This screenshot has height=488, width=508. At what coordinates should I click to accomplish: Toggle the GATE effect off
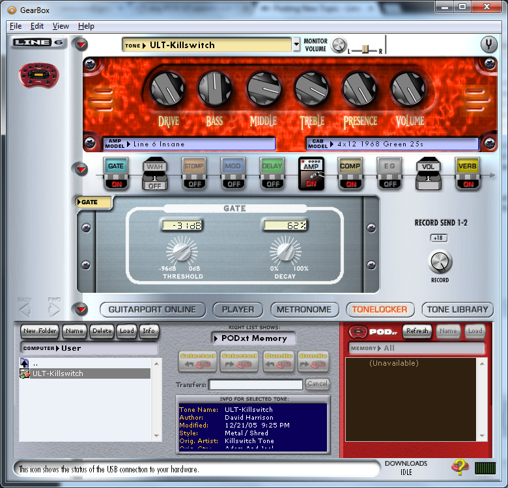[116, 183]
